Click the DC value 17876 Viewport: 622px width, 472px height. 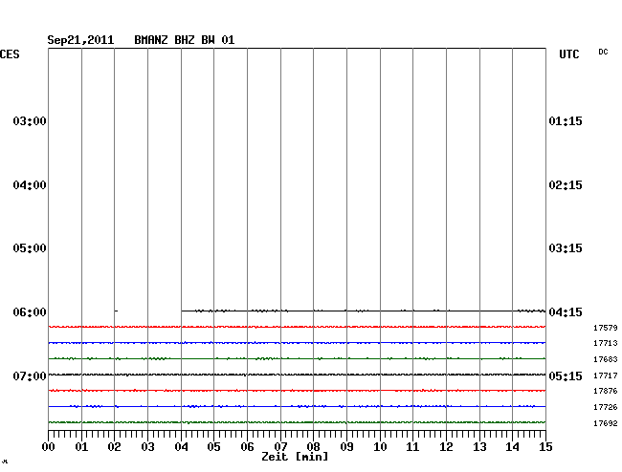click(606, 391)
